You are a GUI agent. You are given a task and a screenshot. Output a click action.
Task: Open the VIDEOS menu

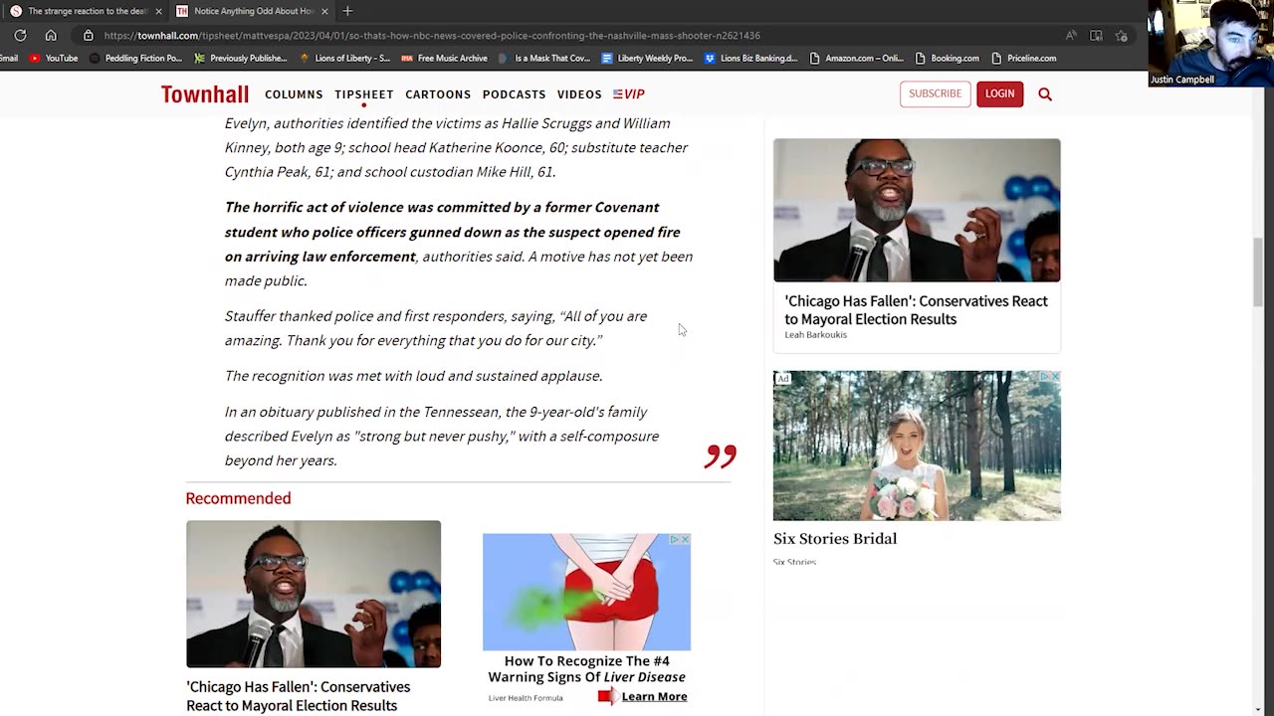click(x=579, y=94)
